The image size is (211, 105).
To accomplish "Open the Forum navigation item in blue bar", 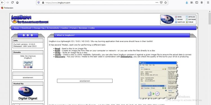I will 73,28.
